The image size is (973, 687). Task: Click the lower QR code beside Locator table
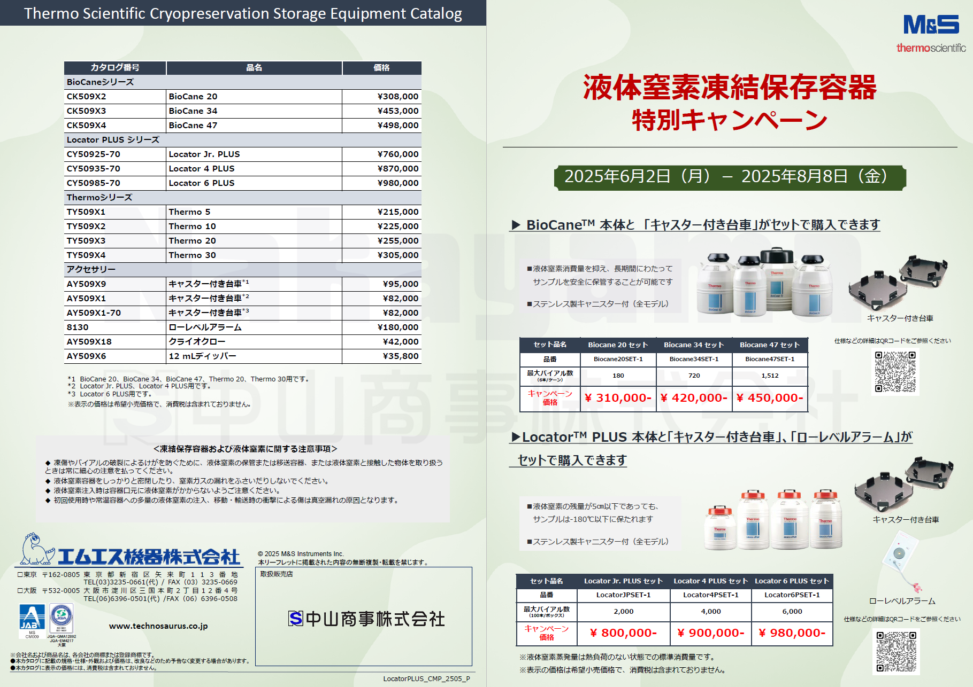897,651
